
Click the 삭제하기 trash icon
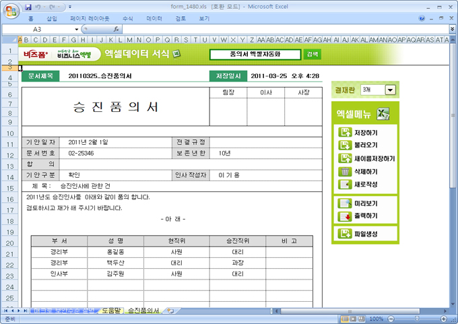(345, 172)
